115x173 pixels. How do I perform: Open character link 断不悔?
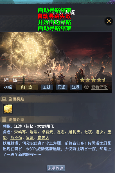16,137
